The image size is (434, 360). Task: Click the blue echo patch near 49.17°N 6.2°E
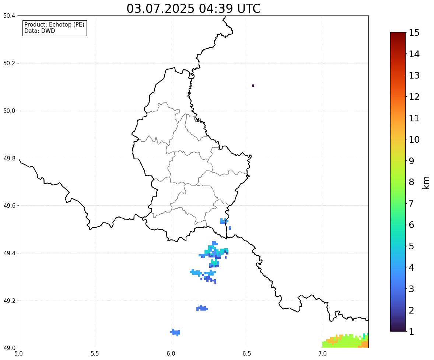pyautogui.click(x=202, y=308)
